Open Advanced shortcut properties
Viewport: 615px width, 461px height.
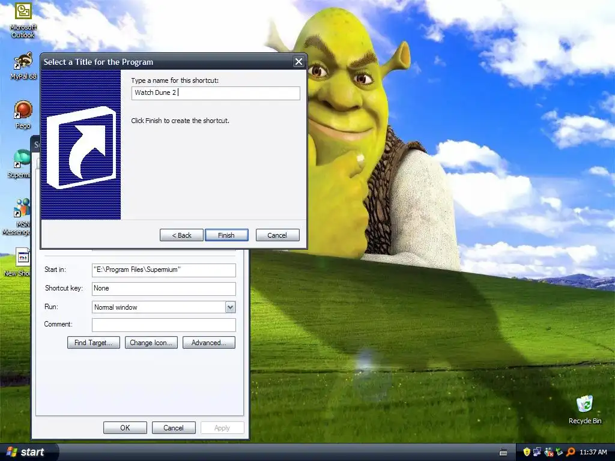click(x=208, y=343)
